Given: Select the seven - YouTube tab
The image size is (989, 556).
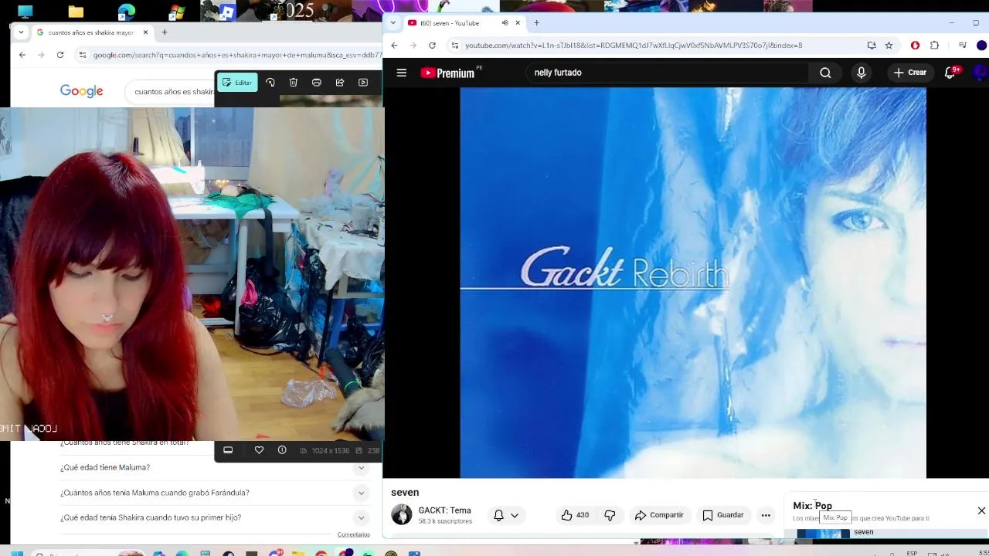Looking at the screenshot, I should click(x=464, y=23).
